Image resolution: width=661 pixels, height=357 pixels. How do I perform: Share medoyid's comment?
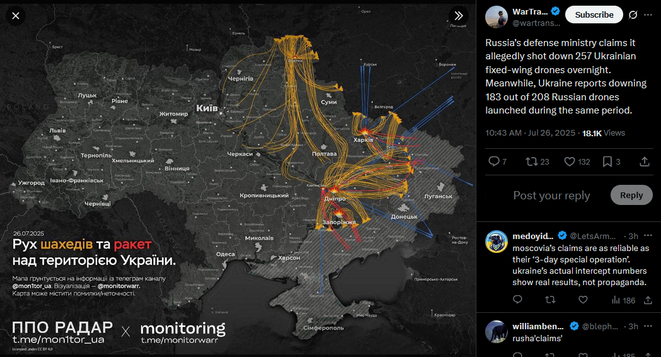[648, 300]
